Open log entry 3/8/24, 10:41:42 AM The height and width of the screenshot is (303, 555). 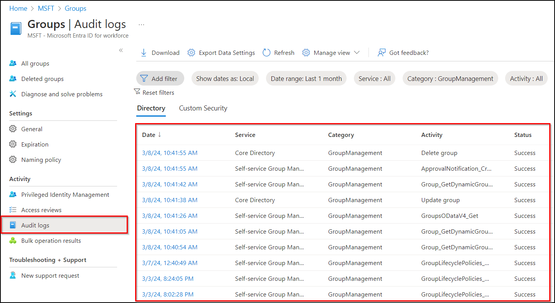tap(170, 184)
